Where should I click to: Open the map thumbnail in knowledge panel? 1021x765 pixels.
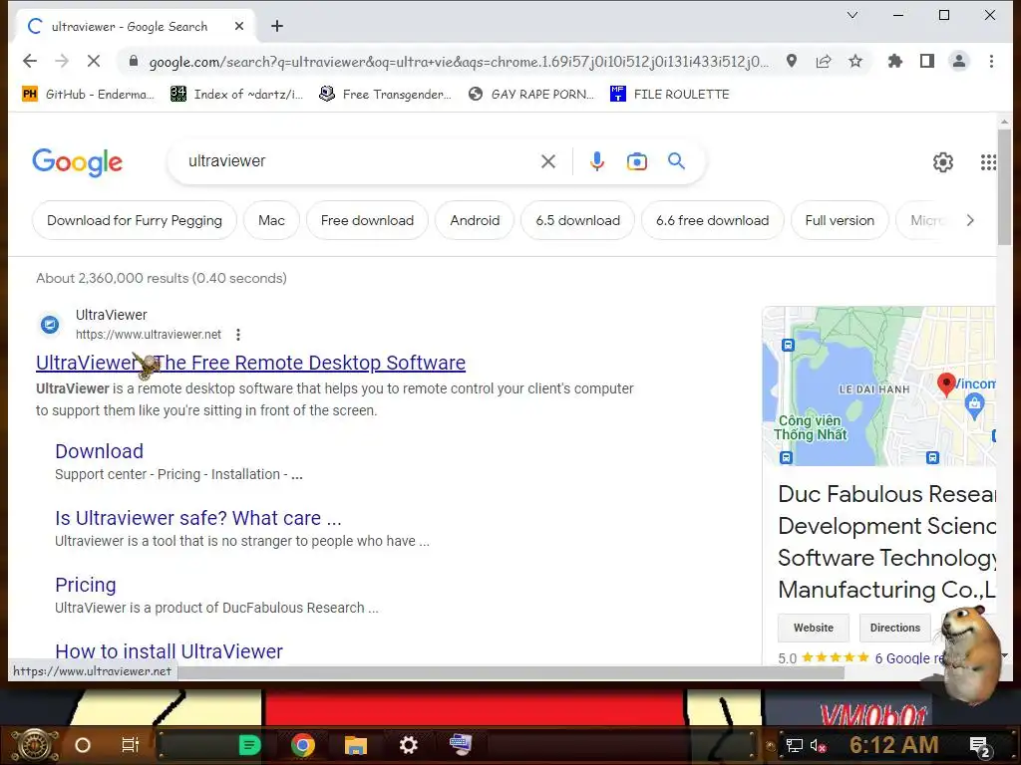(x=879, y=385)
